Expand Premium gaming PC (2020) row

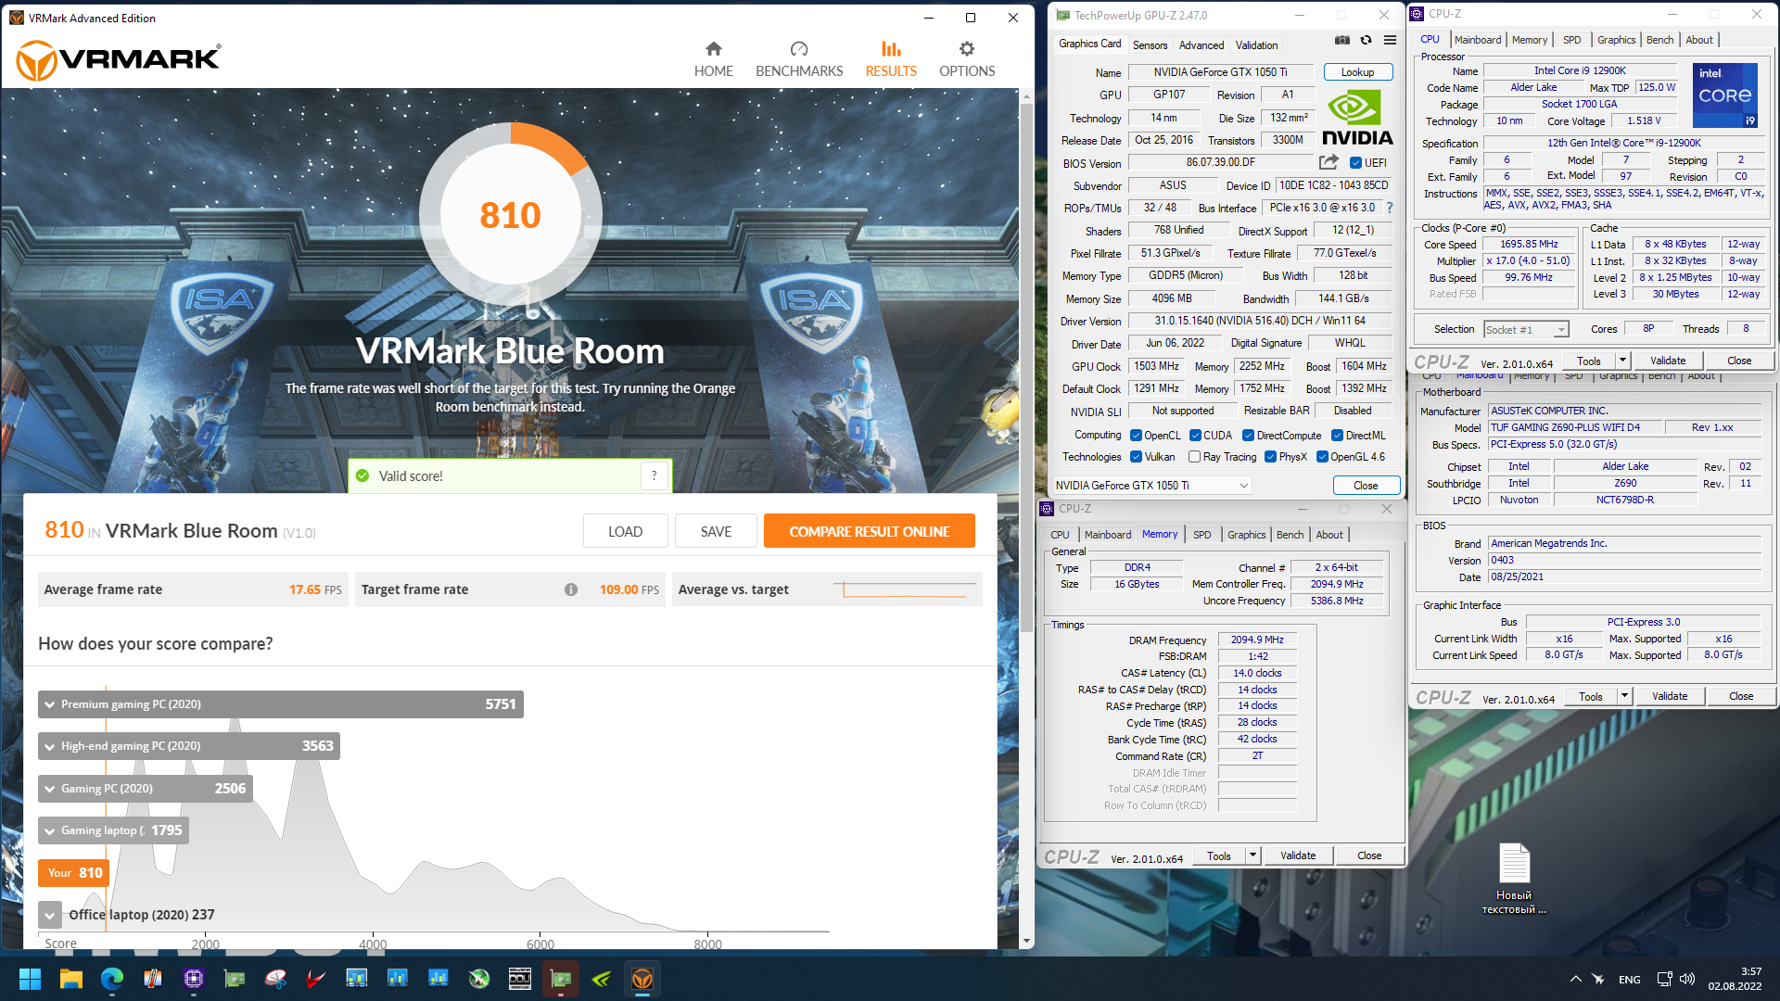coord(281,704)
